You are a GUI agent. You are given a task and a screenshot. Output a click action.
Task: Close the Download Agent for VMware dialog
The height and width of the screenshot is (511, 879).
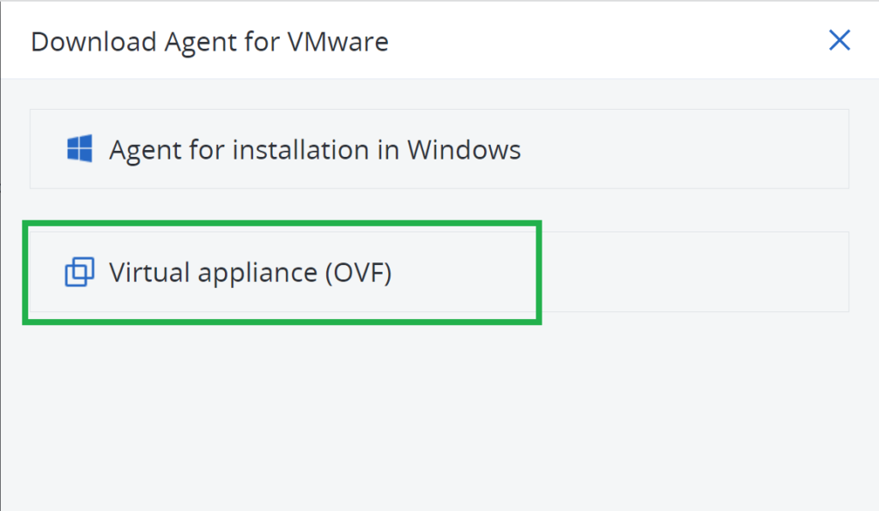[839, 40]
